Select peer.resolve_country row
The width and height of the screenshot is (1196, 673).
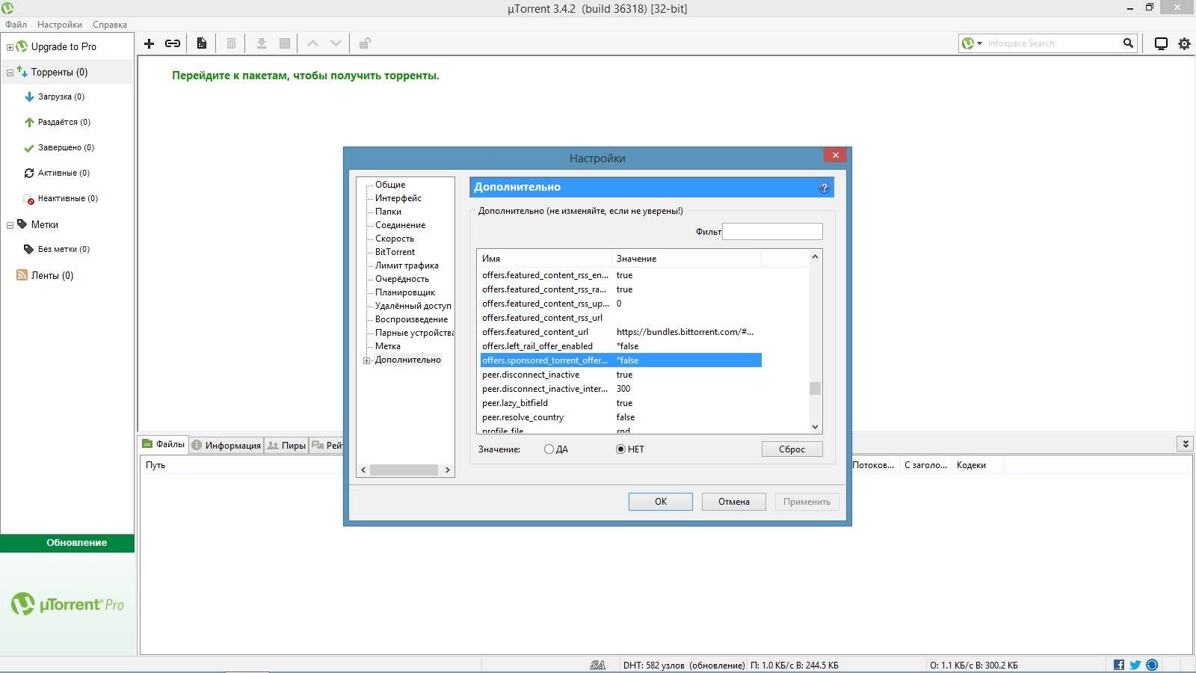point(621,417)
